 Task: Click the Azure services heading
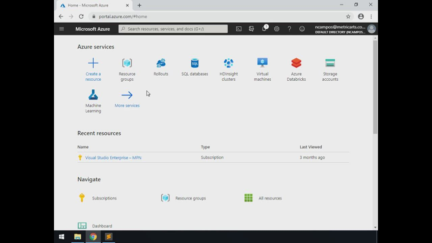click(96, 47)
